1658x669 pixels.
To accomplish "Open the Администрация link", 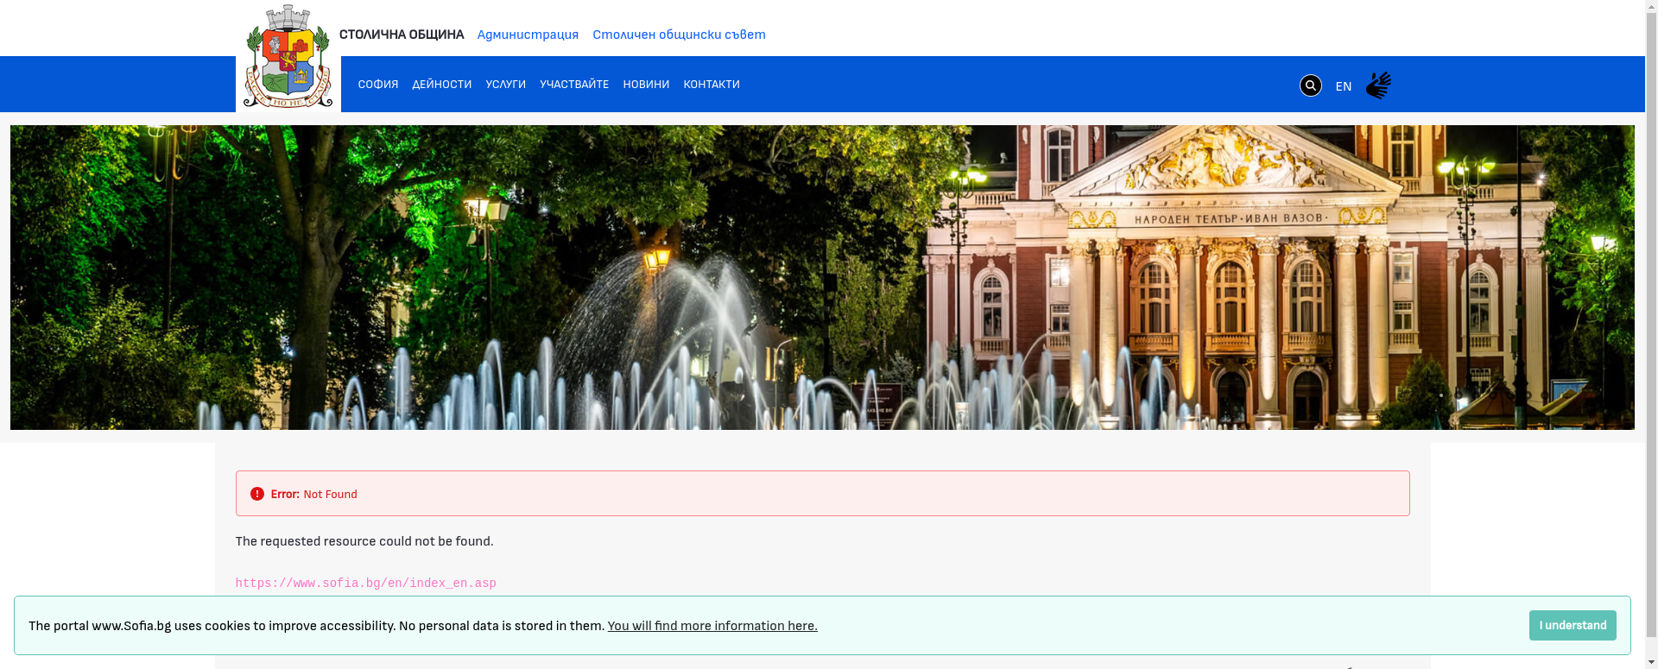I will coord(528,35).
